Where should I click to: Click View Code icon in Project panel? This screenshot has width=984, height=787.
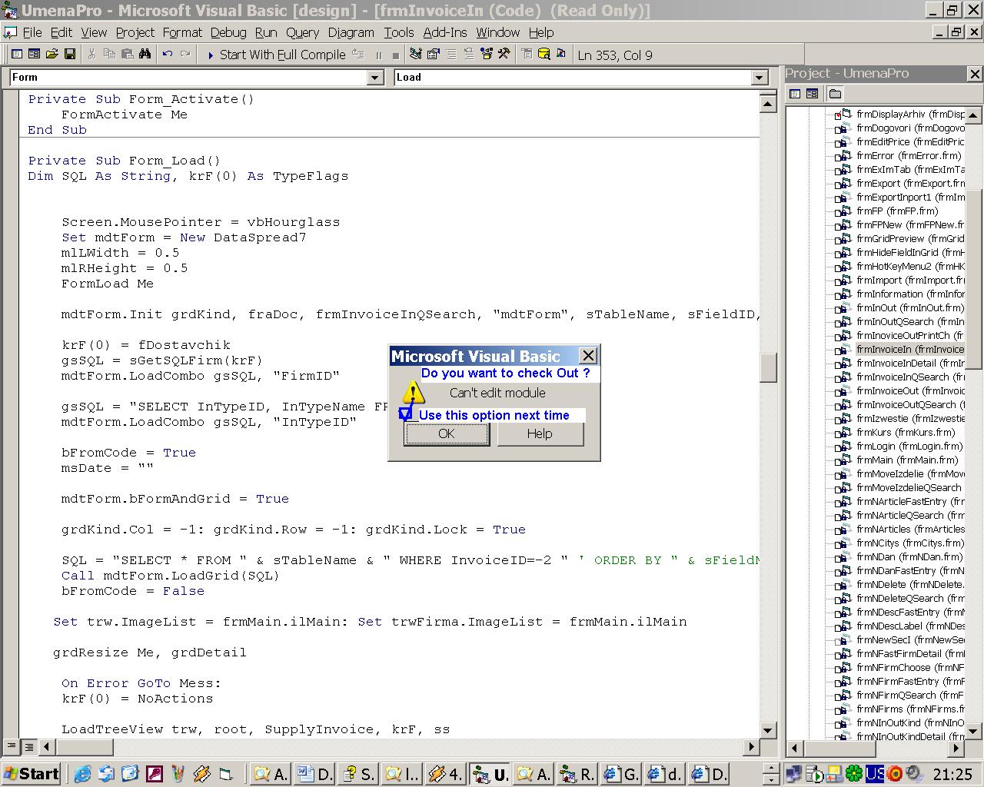pyautogui.click(x=795, y=94)
